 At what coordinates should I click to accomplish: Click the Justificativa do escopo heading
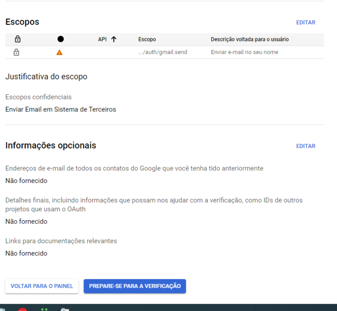46,77
